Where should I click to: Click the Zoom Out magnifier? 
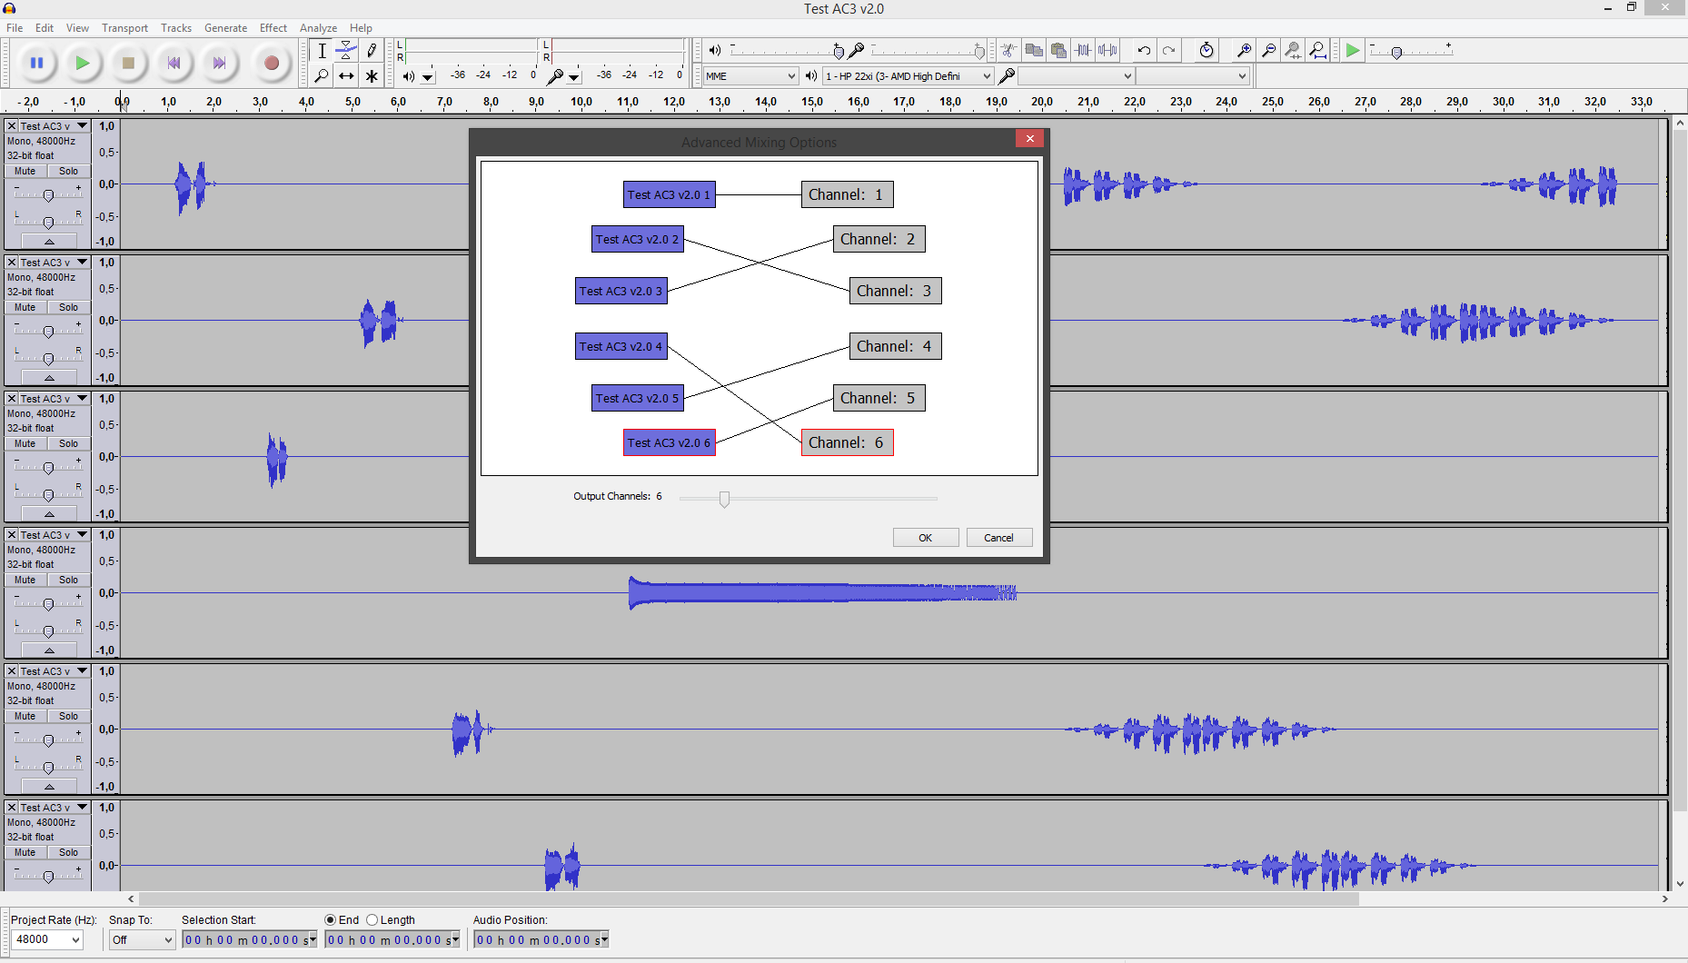coord(1268,50)
